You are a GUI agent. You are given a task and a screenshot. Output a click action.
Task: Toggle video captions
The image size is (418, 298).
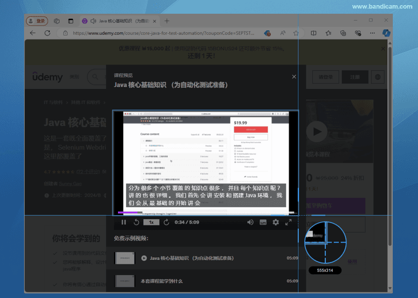click(263, 222)
